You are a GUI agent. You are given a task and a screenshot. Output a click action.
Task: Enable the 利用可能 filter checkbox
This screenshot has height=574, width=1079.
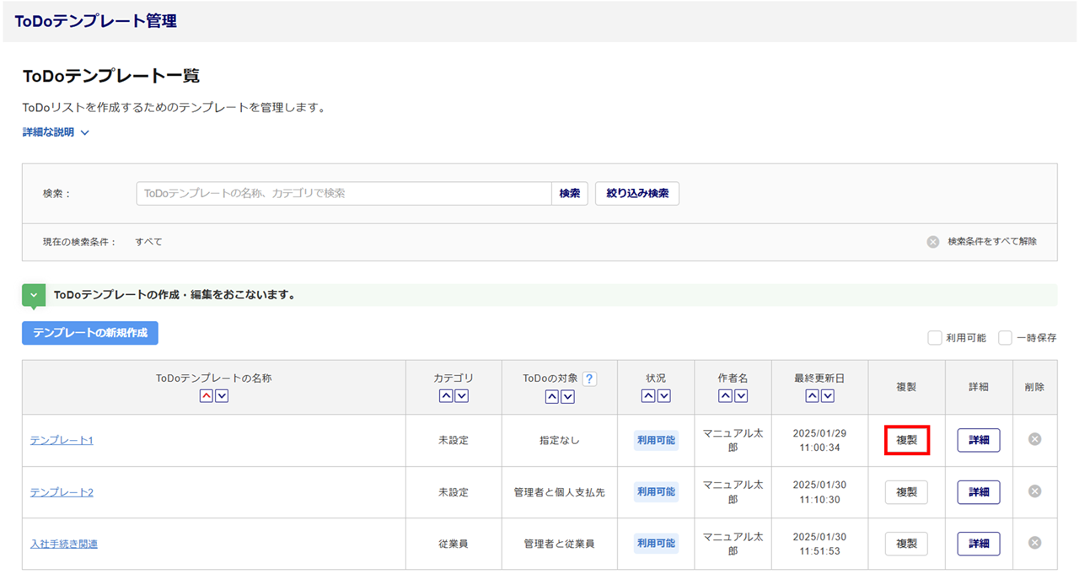click(x=935, y=338)
